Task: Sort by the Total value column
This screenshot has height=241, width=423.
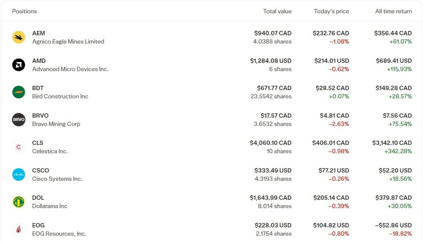Action: coord(277,11)
